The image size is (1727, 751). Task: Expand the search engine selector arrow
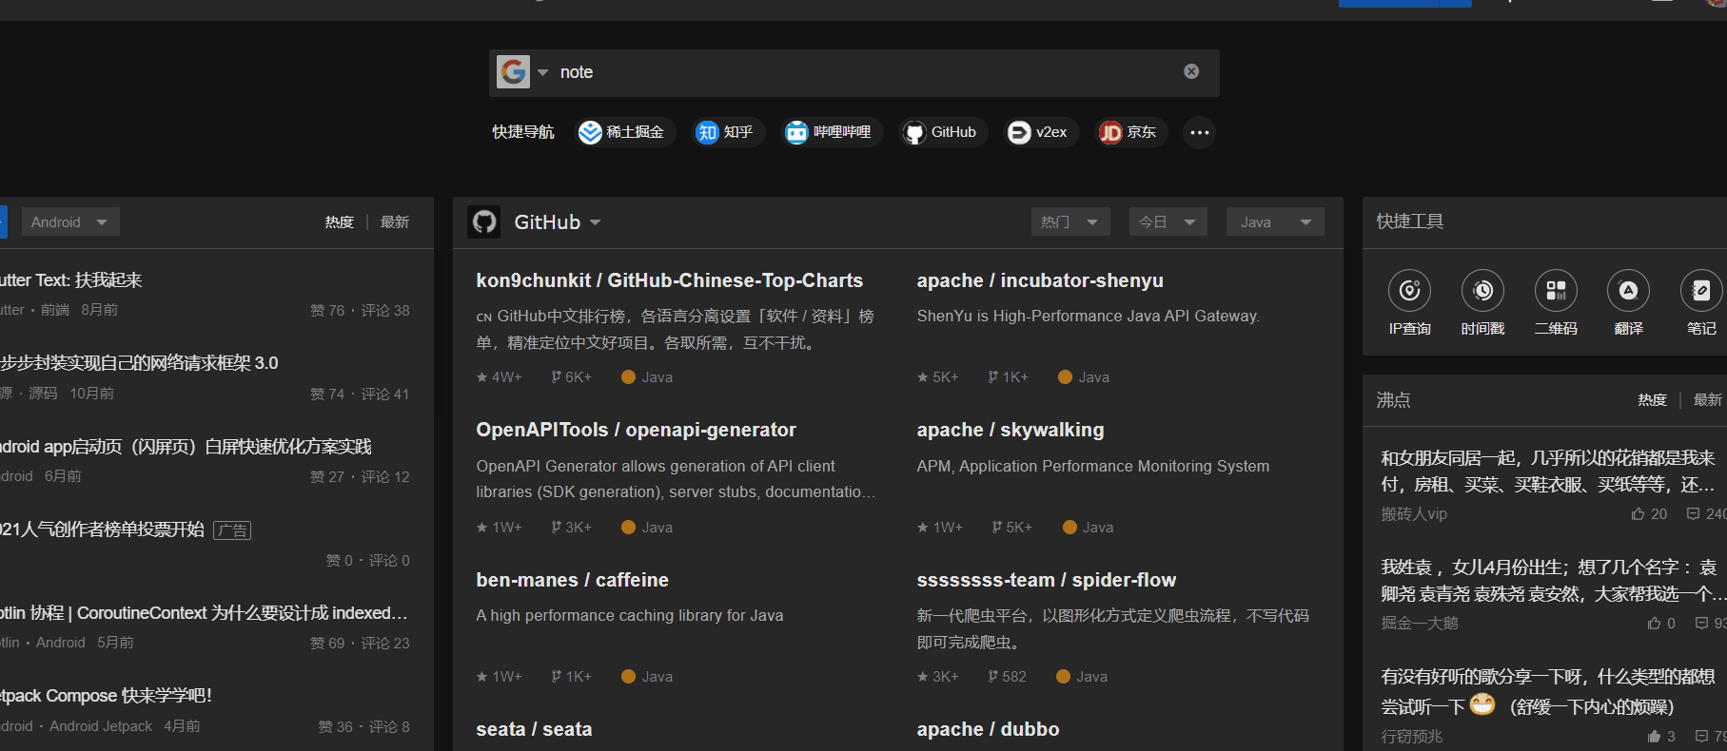pos(542,72)
